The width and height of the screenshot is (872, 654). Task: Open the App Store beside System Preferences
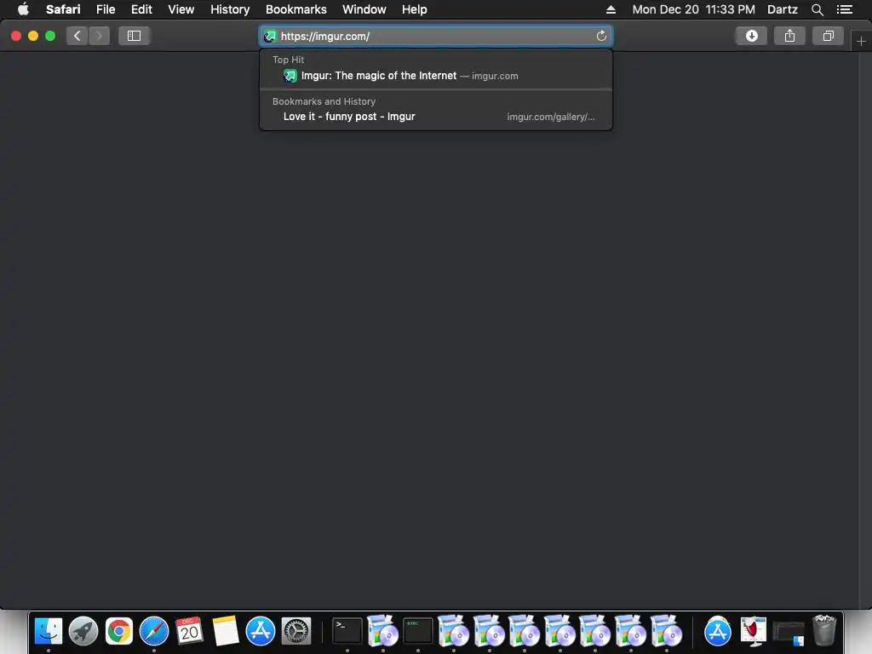(261, 631)
